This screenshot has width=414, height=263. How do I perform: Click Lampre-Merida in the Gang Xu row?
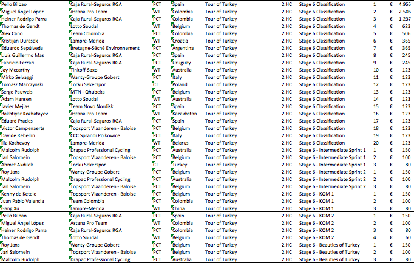pyautogui.click(x=87, y=208)
